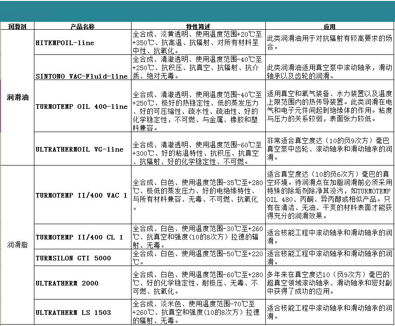Screen dimensions: 395x326
Task: Select the TURMOTEMP II/400 VAC 1 cell
Action: (x=83, y=195)
